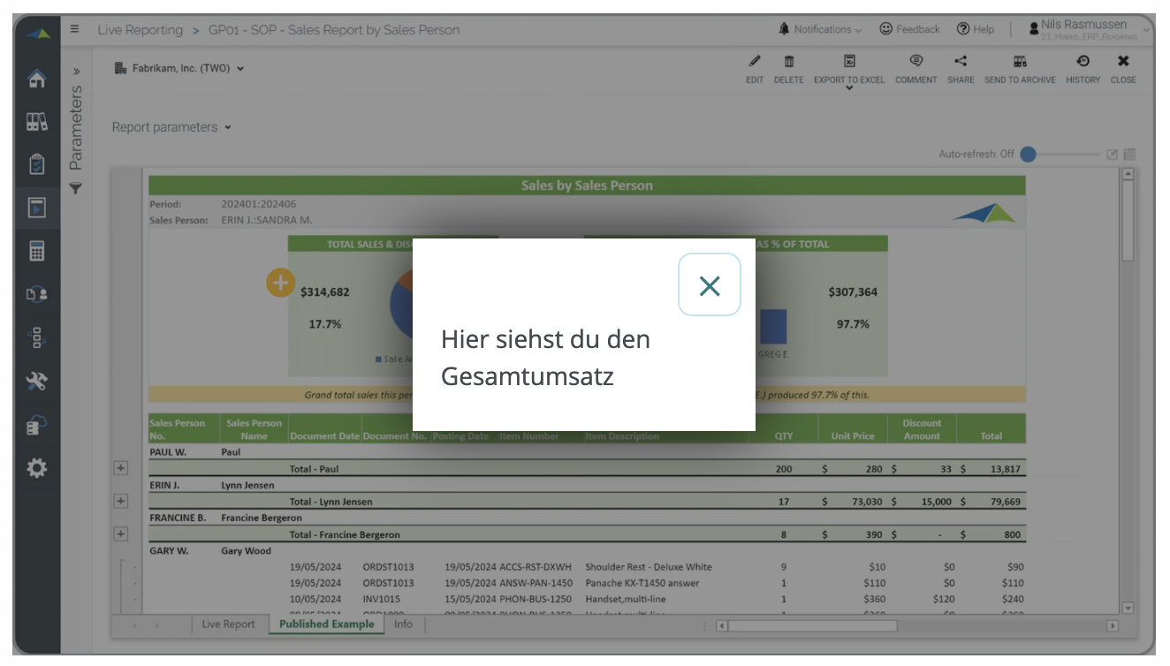The image size is (1170, 666).
Task: Open the hamburger menu icon
Action: tap(75, 29)
